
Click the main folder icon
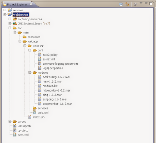coord(19,32)
